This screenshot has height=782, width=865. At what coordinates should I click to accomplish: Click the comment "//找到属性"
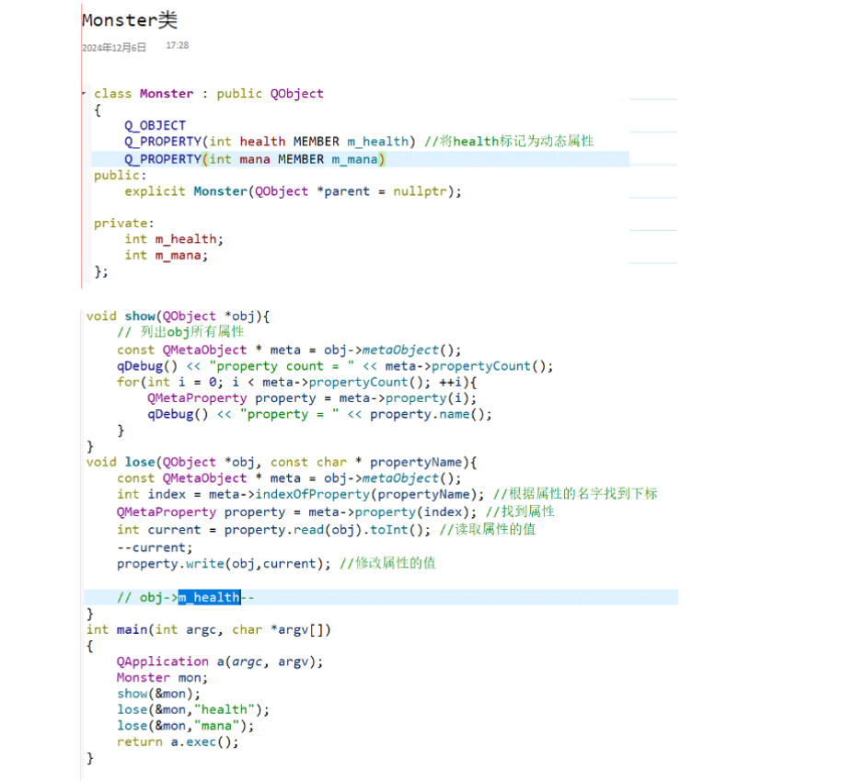[520, 512]
